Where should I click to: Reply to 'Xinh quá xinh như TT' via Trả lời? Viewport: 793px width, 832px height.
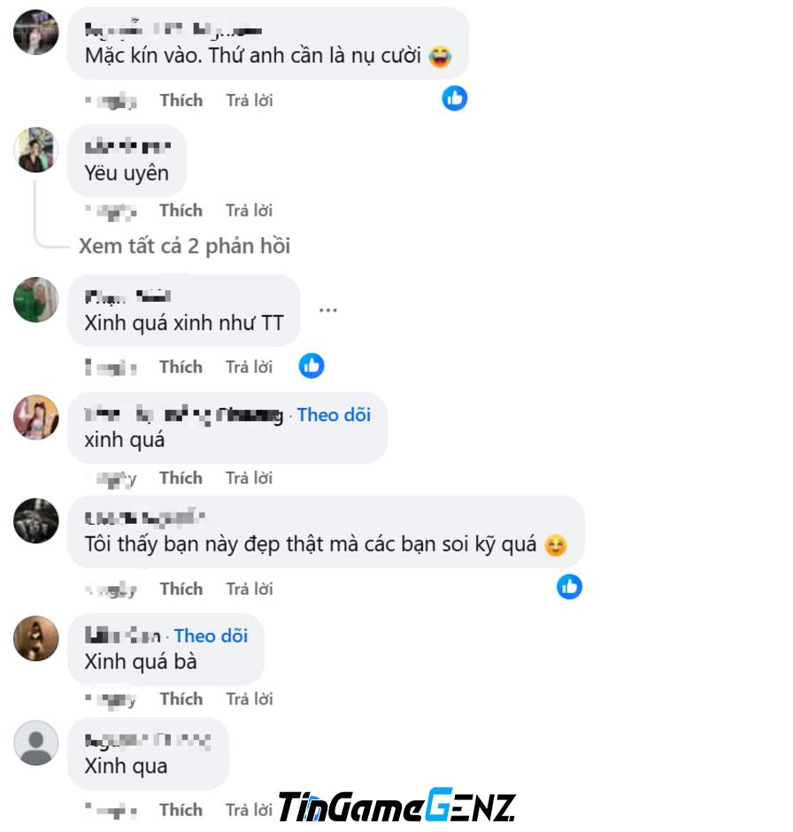tap(249, 367)
